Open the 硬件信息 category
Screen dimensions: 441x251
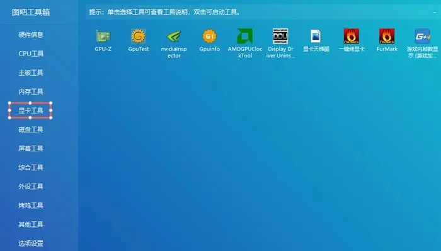31,35
